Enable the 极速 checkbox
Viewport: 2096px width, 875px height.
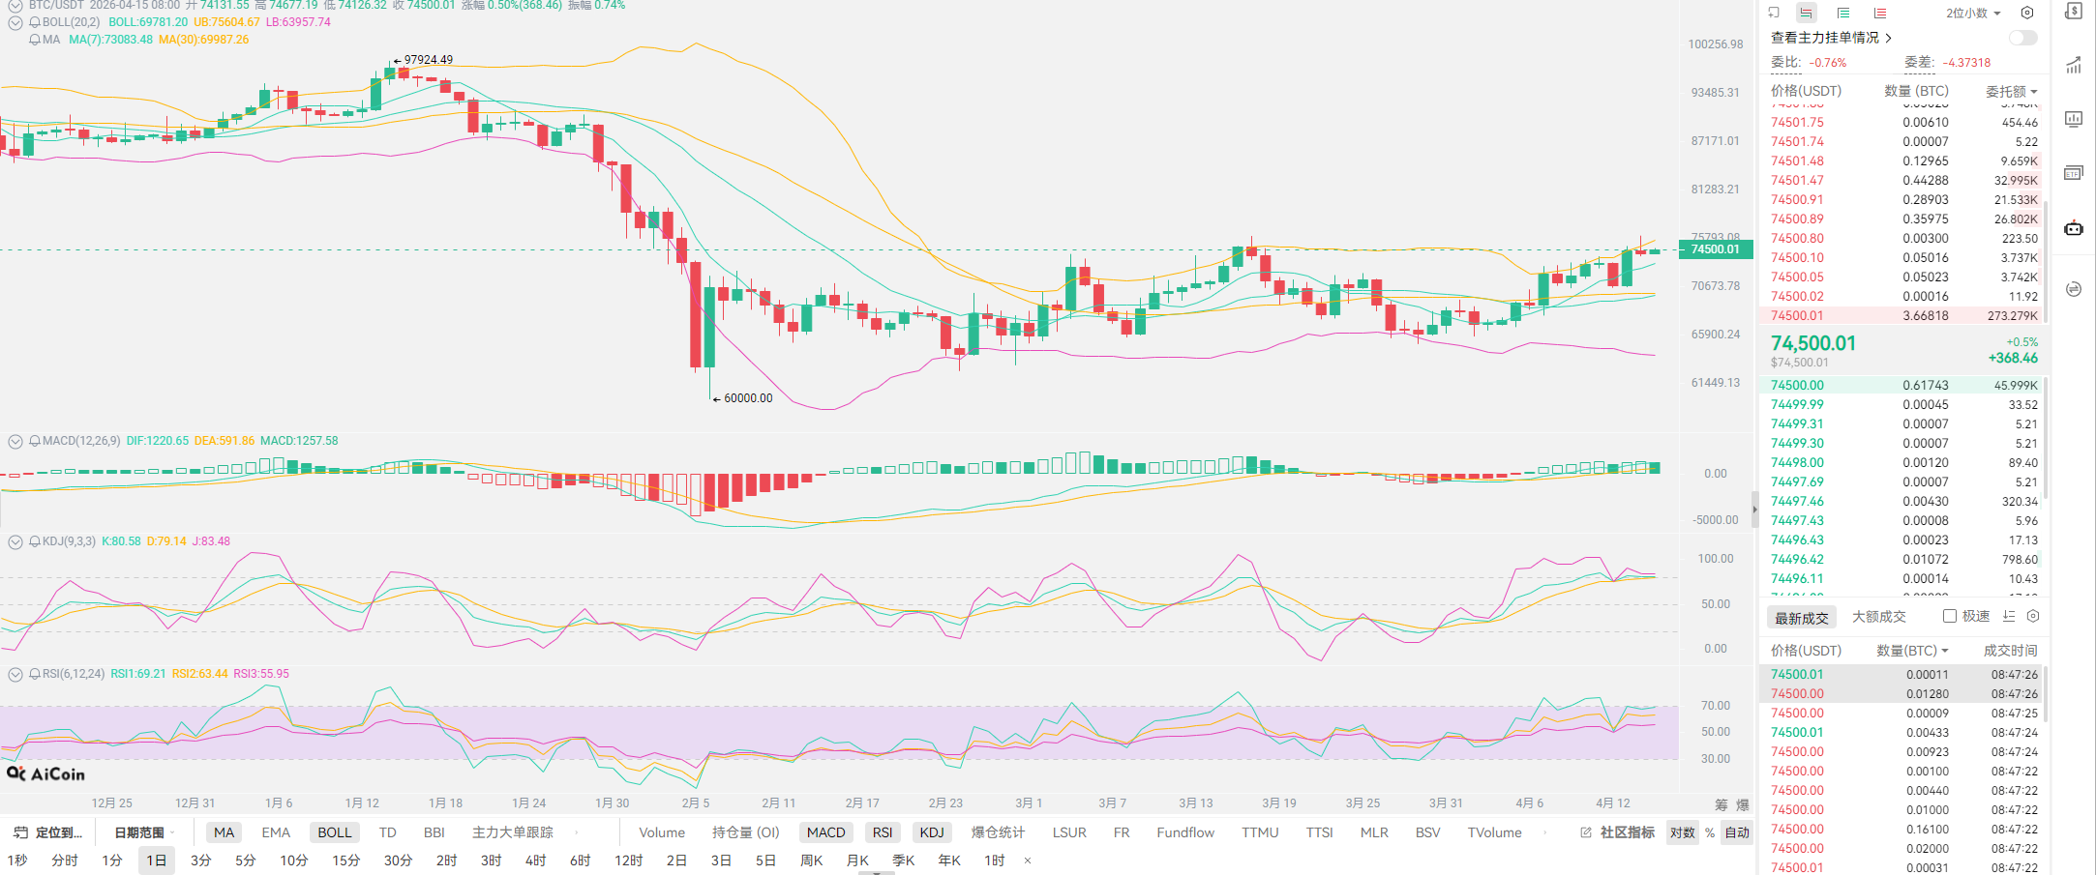1950,616
